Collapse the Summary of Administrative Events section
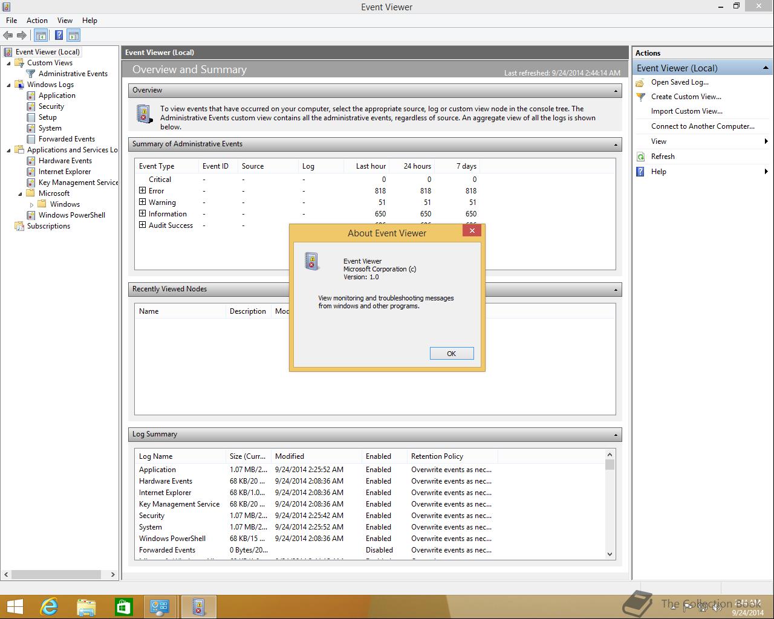This screenshot has height=619, width=774. 616,144
